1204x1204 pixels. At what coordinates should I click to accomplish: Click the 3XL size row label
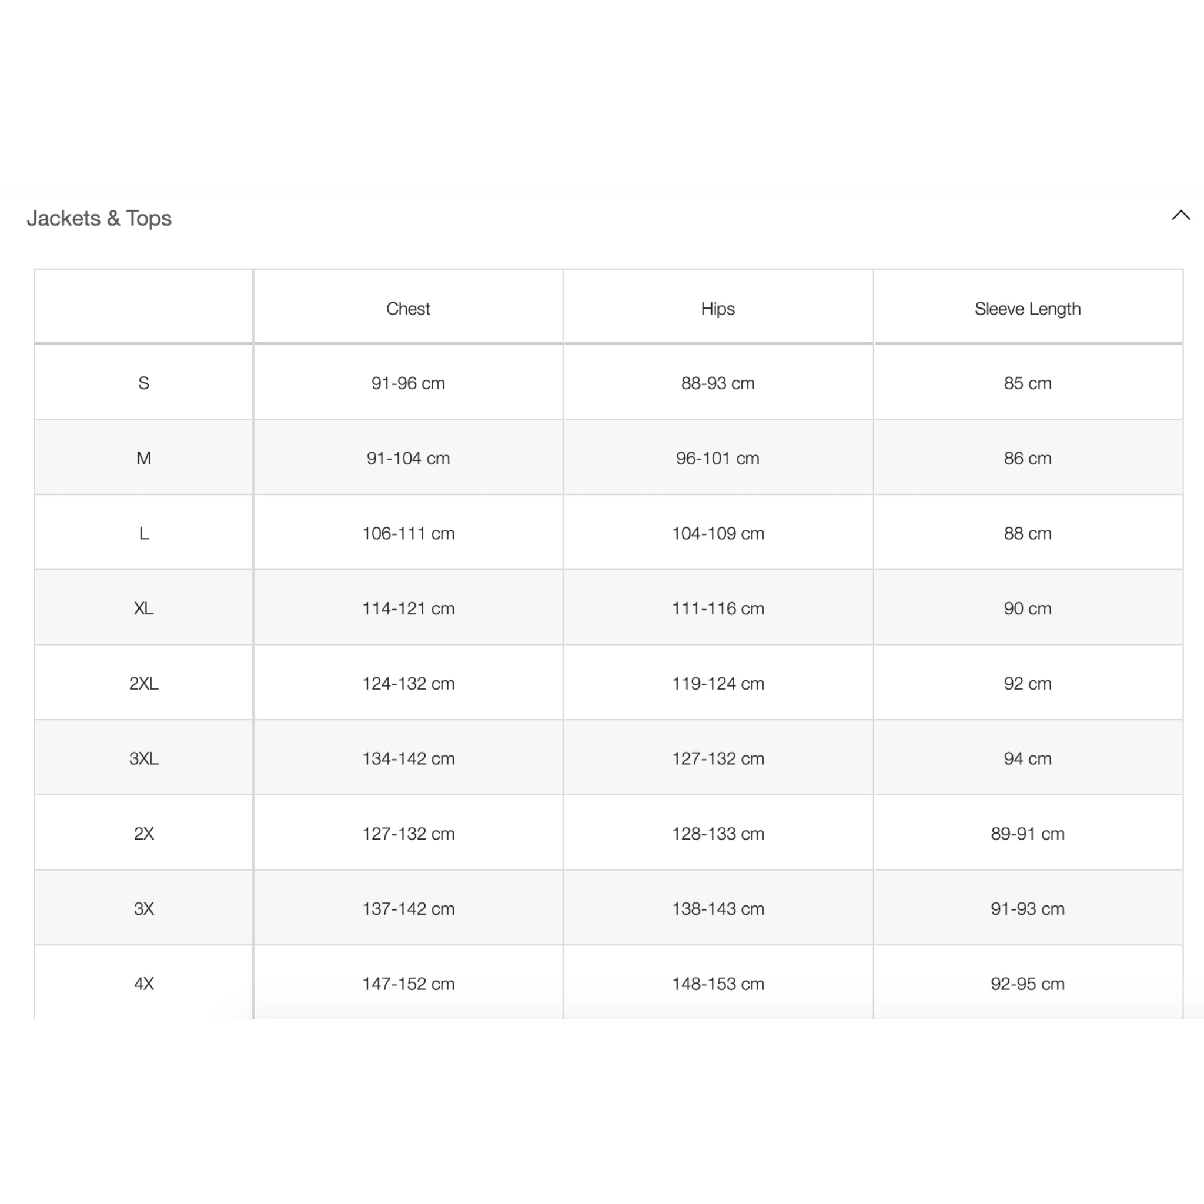pos(144,758)
